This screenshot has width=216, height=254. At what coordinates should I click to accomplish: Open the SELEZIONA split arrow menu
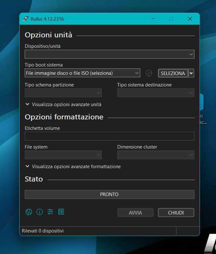(x=191, y=73)
